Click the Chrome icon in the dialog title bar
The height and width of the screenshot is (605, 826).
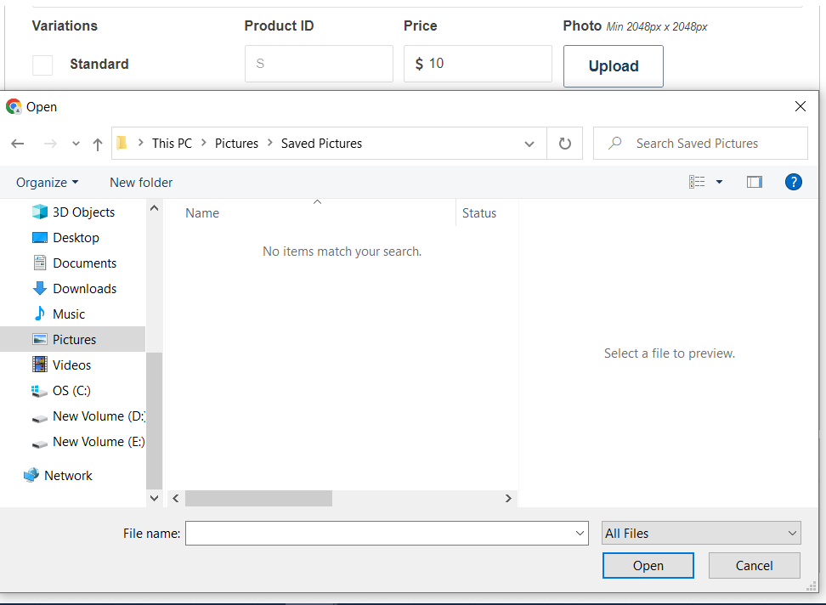13,106
